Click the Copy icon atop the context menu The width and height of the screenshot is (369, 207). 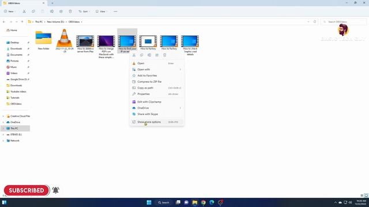tap(142, 55)
